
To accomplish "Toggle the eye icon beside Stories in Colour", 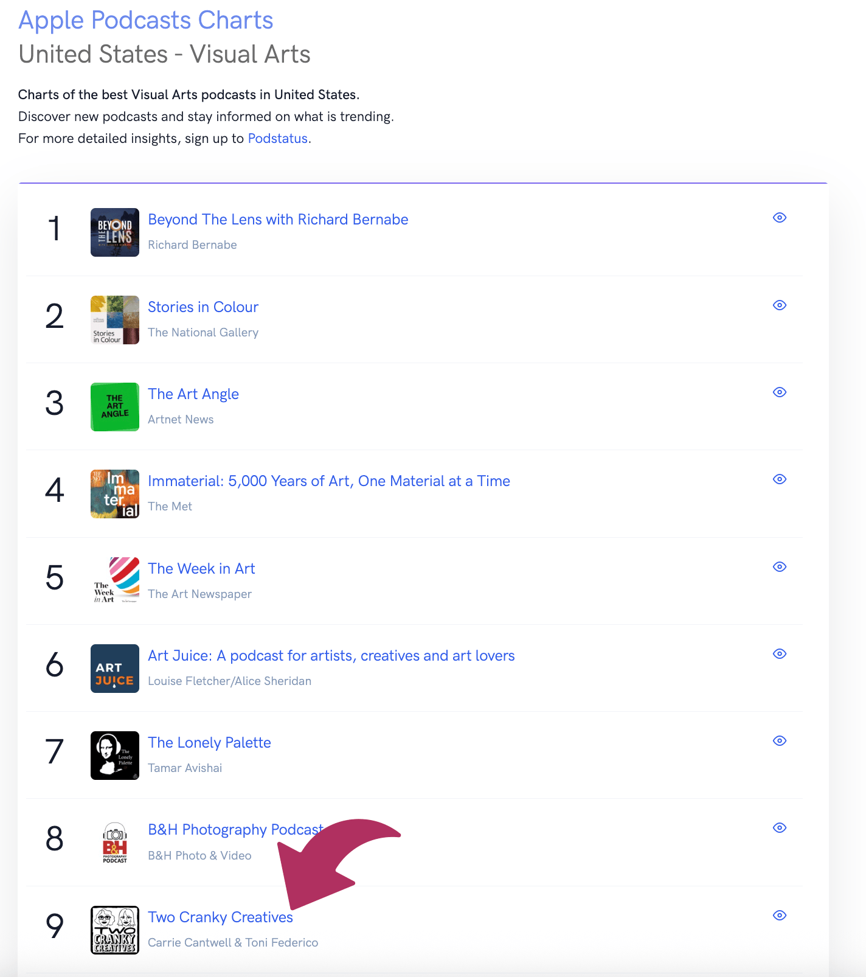I will [780, 305].
